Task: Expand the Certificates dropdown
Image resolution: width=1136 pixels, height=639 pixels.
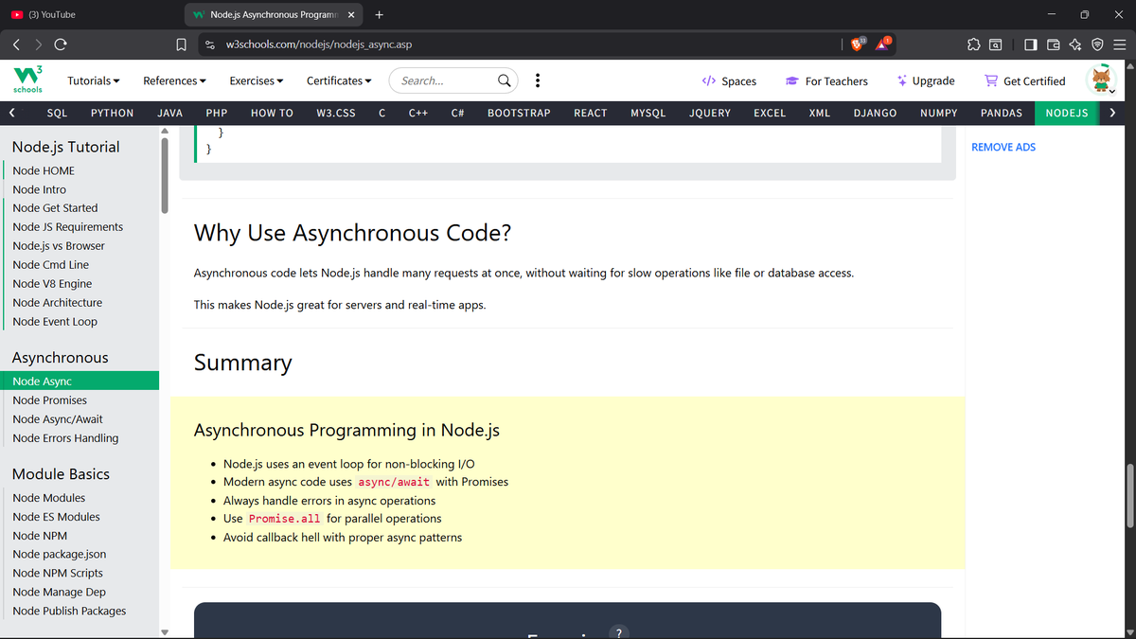Action: [x=339, y=80]
